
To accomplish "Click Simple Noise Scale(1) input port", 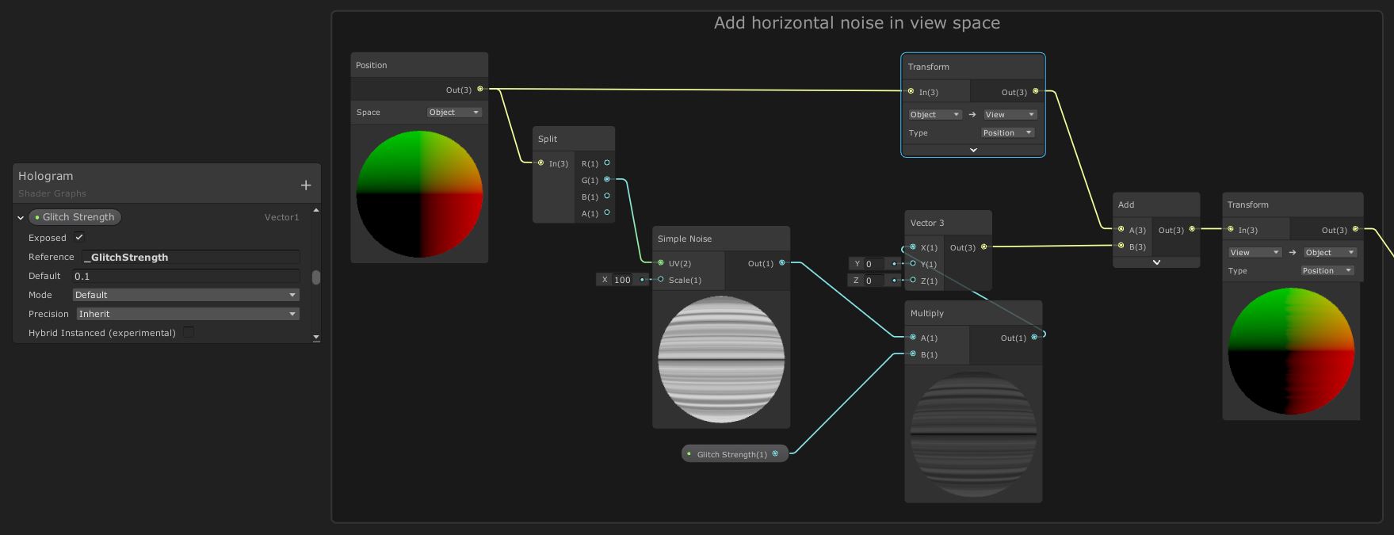I will point(661,279).
